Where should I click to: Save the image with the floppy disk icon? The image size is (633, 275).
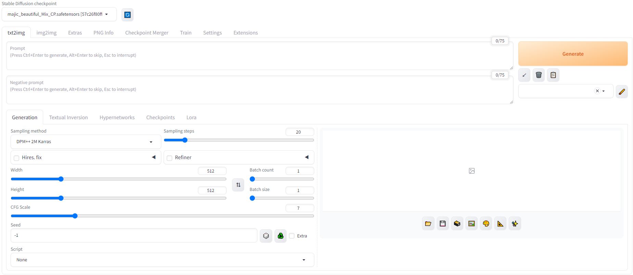point(443,224)
